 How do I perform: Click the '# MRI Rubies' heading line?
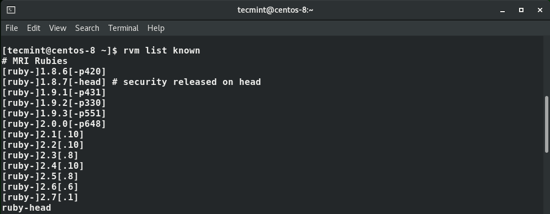35,61
